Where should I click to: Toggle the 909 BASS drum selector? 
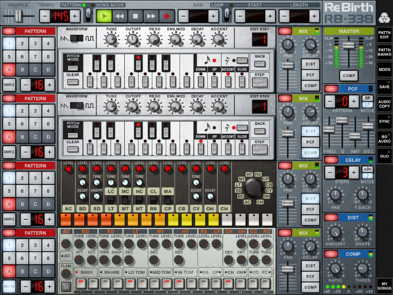(85, 272)
